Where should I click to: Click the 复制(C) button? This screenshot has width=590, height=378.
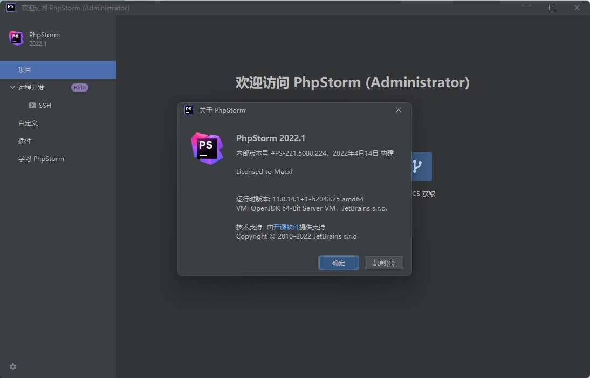[x=383, y=263]
